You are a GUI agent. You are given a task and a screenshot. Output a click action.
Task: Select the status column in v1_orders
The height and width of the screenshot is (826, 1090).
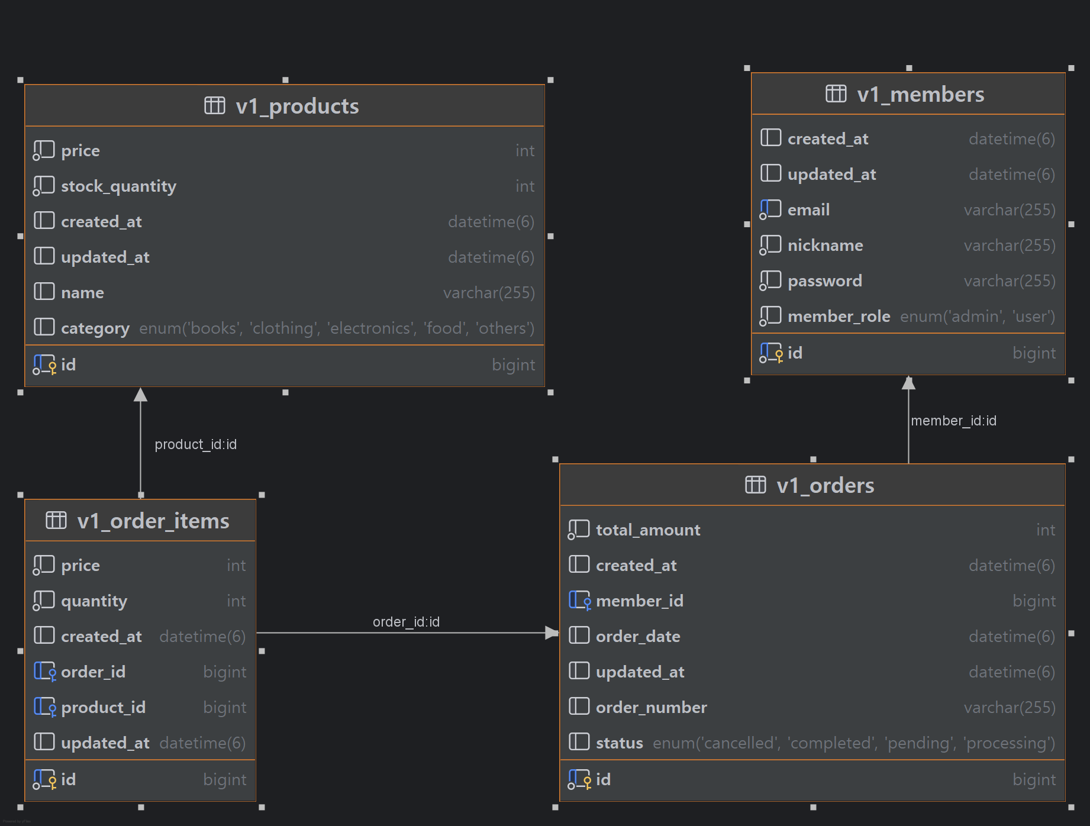coord(812,743)
